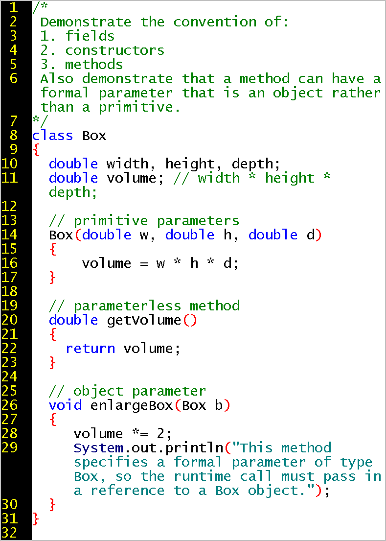Viewport: 386px width, 541px height.
Task: Click the statement "volume = w * h * d;"
Action: [160, 264]
